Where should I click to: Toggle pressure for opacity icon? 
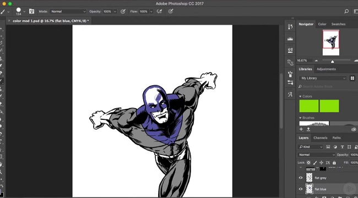123,12
